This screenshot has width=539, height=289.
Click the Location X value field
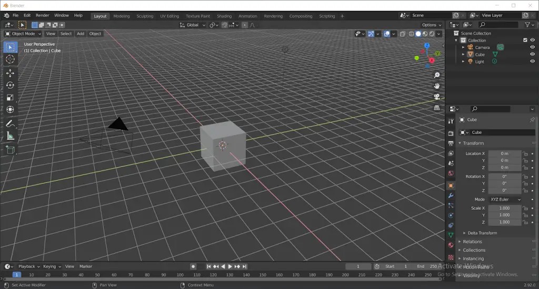pos(504,153)
